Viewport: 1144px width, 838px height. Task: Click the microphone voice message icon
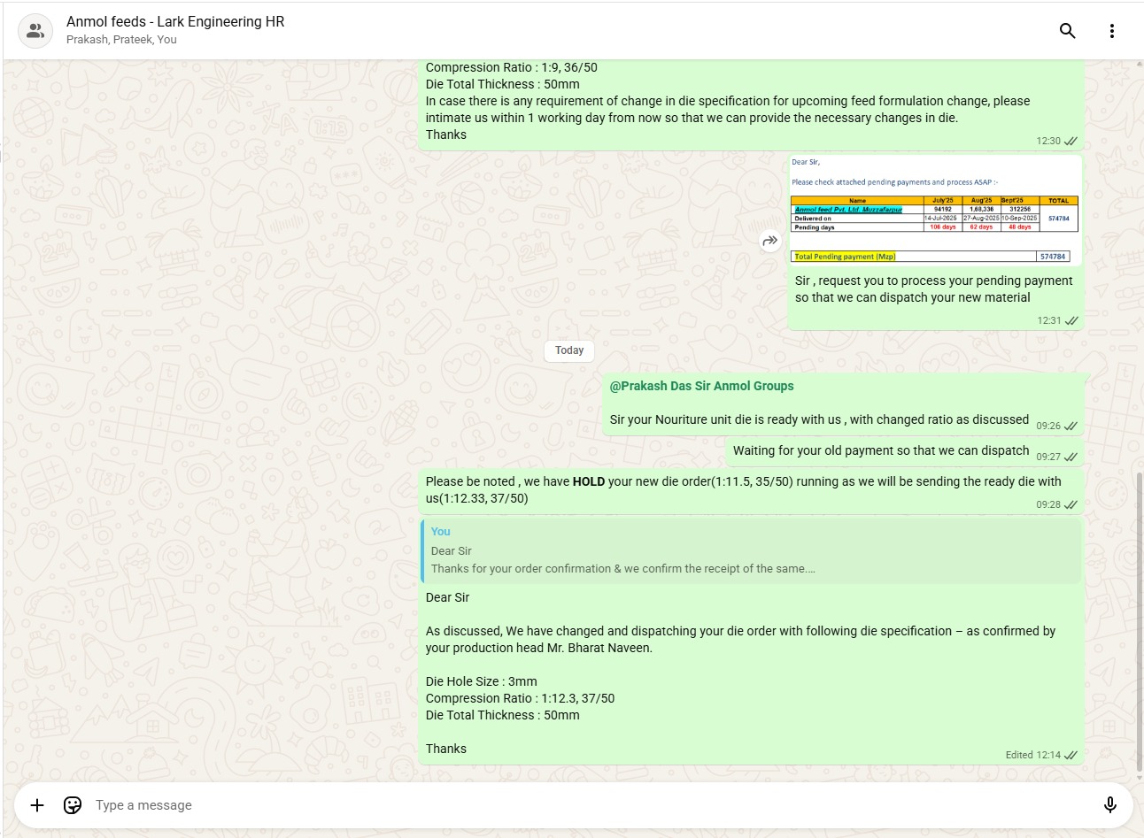[1109, 804]
